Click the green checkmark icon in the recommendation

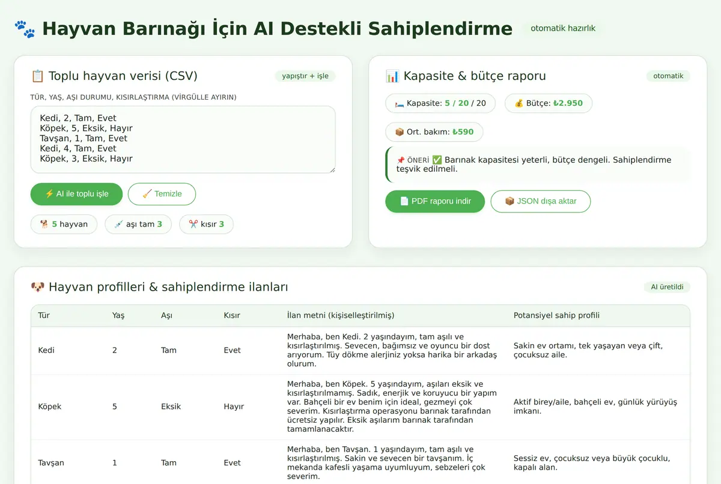[x=437, y=160]
